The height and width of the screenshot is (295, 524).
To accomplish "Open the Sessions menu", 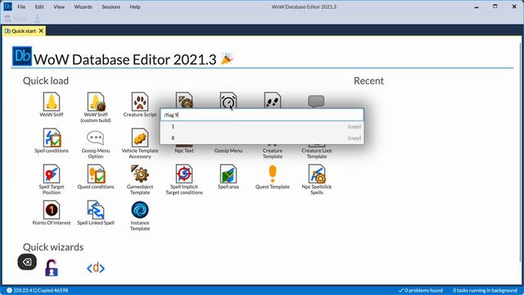I will click(x=111, y=7).
